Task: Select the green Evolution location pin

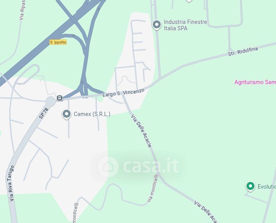Action: point(250,186)
